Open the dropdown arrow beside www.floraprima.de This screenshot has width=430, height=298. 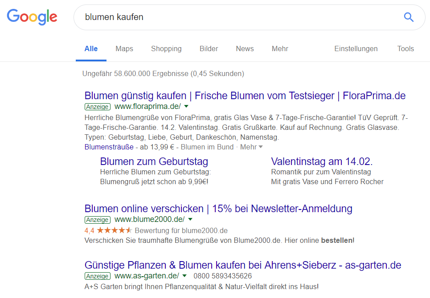pos(186,107)
